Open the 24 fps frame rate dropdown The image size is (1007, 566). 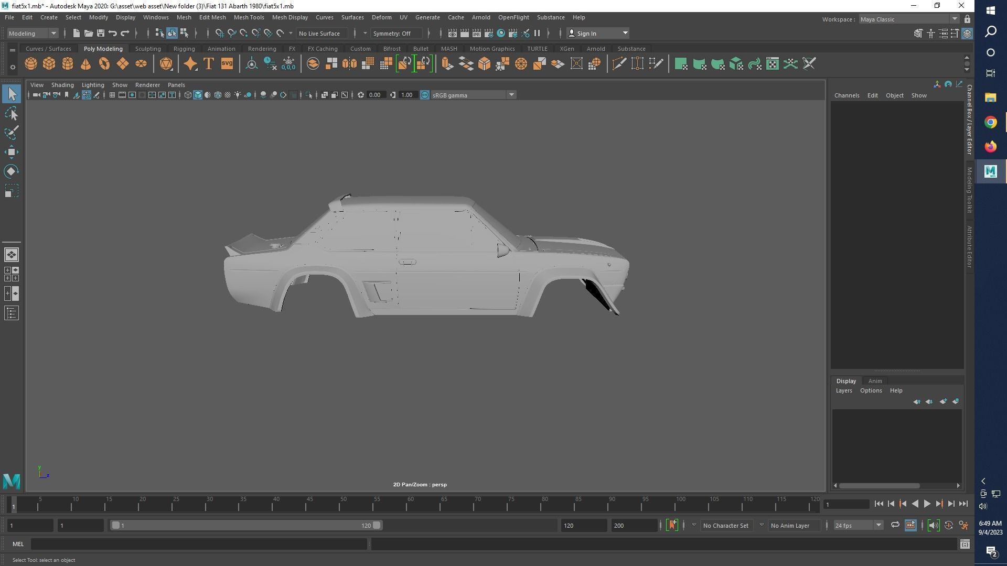pos(858,525)
